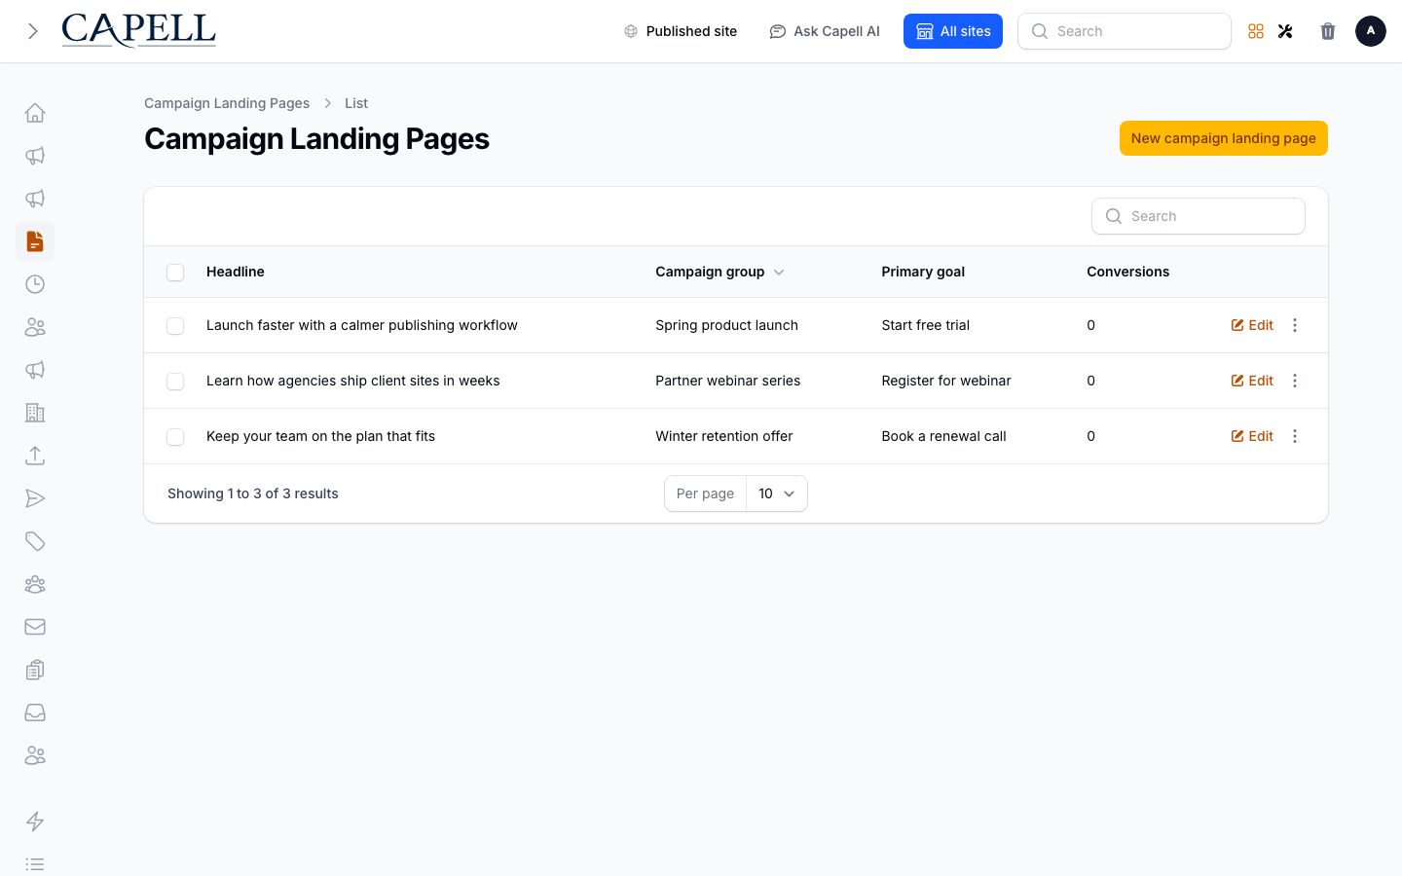Open the three-person group icon in sidebar
This screenshot has width=1402, height=876.
[35, 584]
